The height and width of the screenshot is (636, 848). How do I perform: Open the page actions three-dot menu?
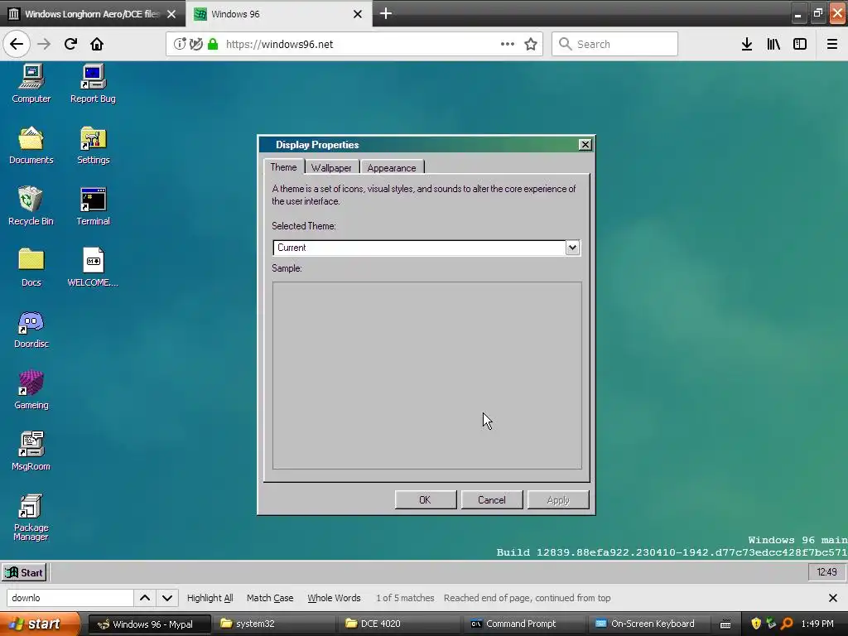click(x=508, y=44)
